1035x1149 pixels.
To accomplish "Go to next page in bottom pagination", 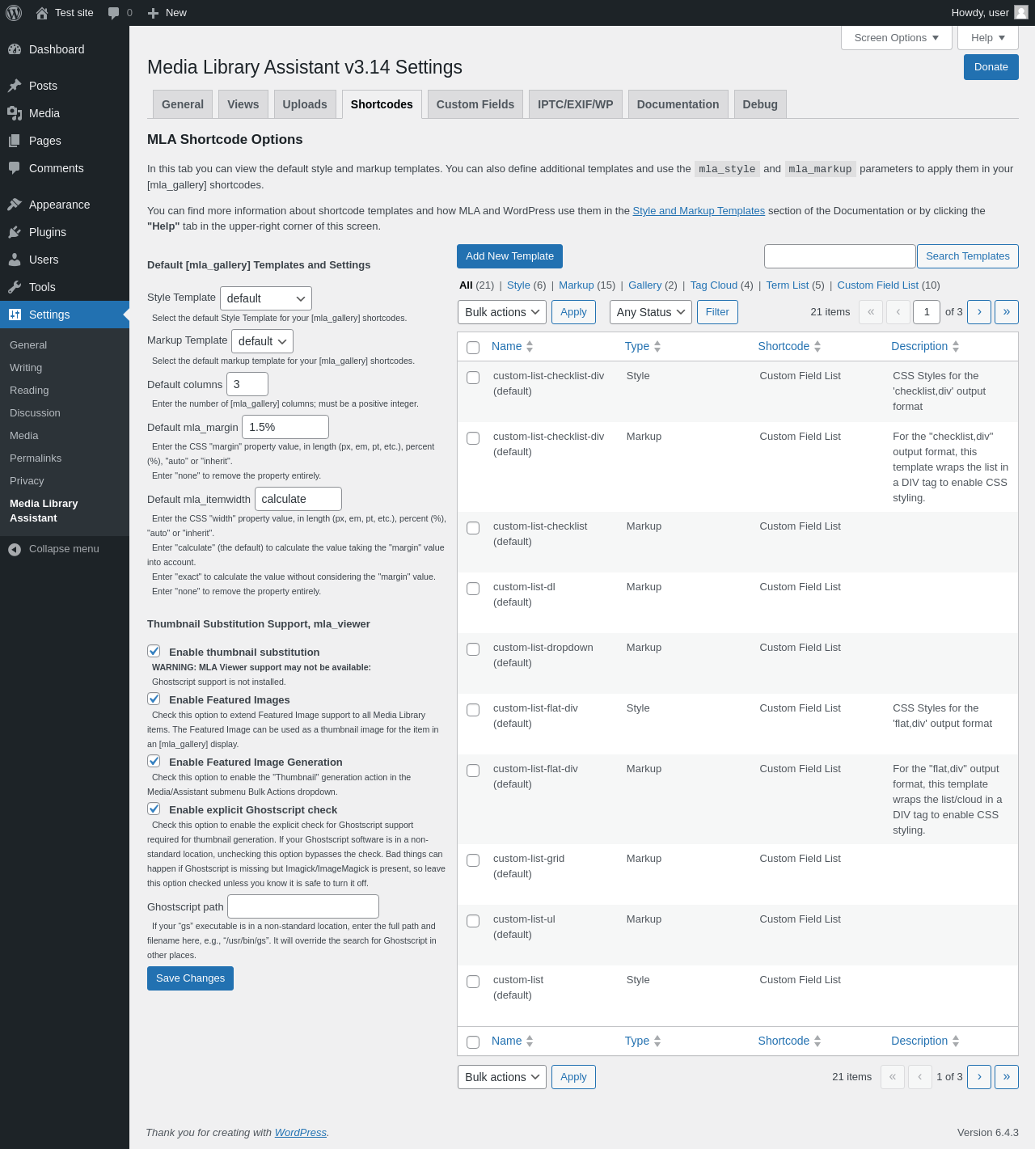I will point(979,1077).
